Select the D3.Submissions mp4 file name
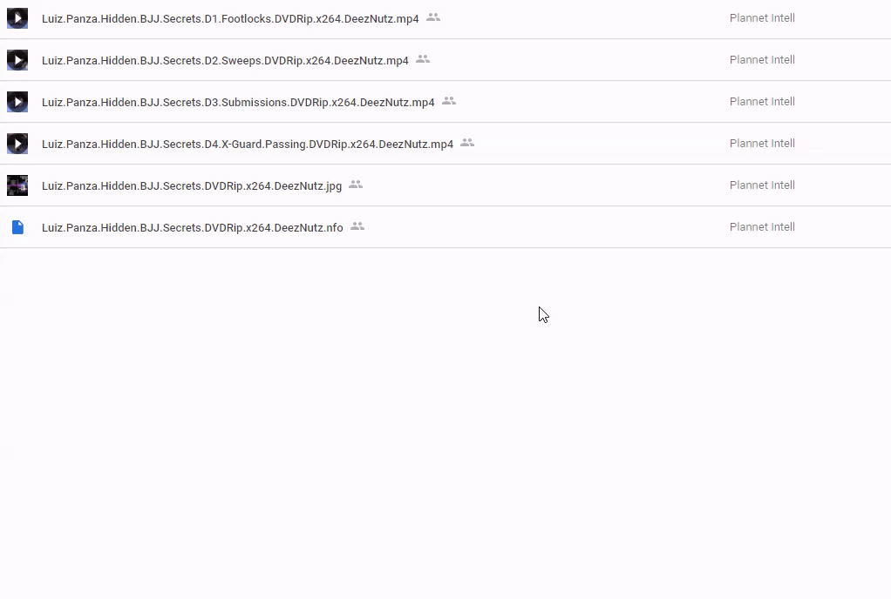The height and width of the screenshot is (599, 891). coord(238,102)
